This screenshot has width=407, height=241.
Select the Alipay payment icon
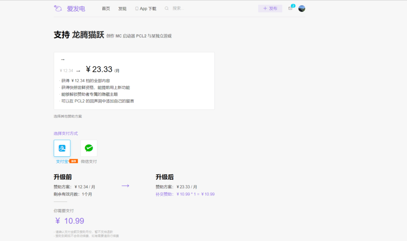coord(62,148)
